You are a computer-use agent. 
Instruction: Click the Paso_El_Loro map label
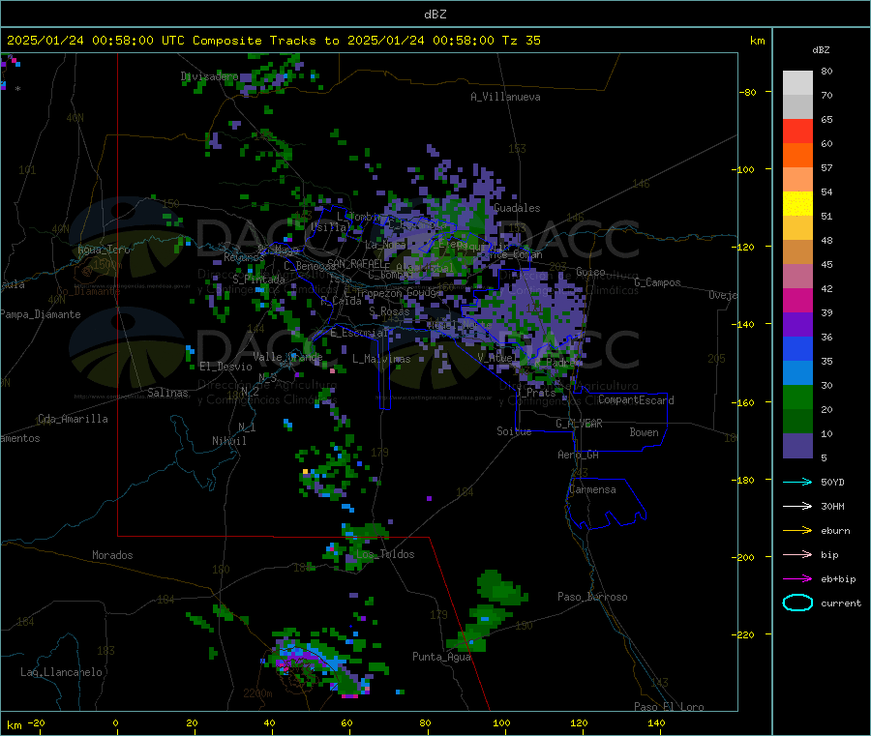tap(669, 707)
